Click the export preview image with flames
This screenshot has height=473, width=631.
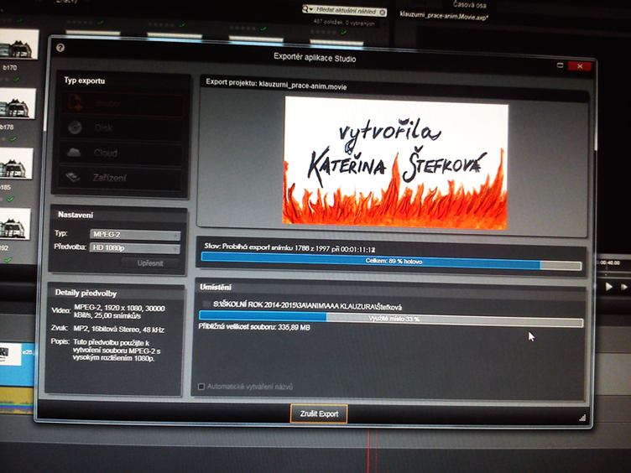click(x=395, y=164)
